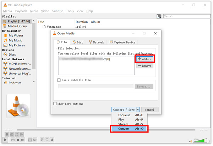Switch to Disc tab in Open Media
Image resolution: width=213 pixels, height=146 pixels.
[x=78, y=42]
